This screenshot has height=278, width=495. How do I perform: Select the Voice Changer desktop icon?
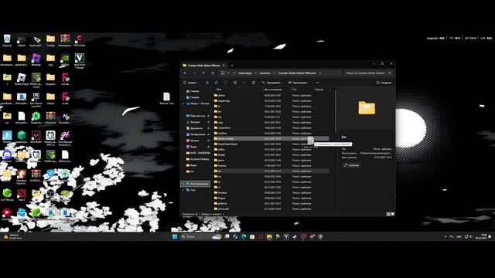[79, 61]
